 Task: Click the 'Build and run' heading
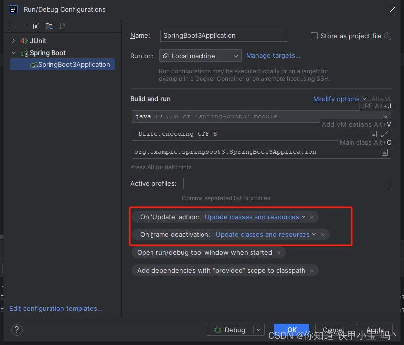coord(151,99)
